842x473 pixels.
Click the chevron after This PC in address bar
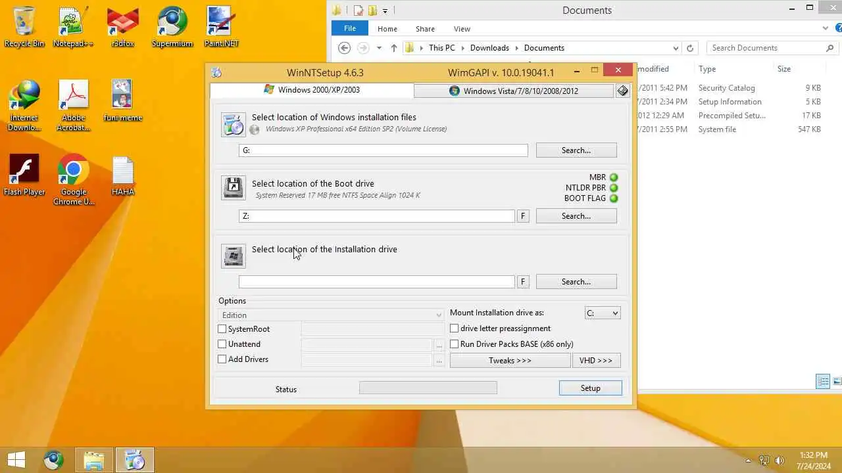(462, 48)
